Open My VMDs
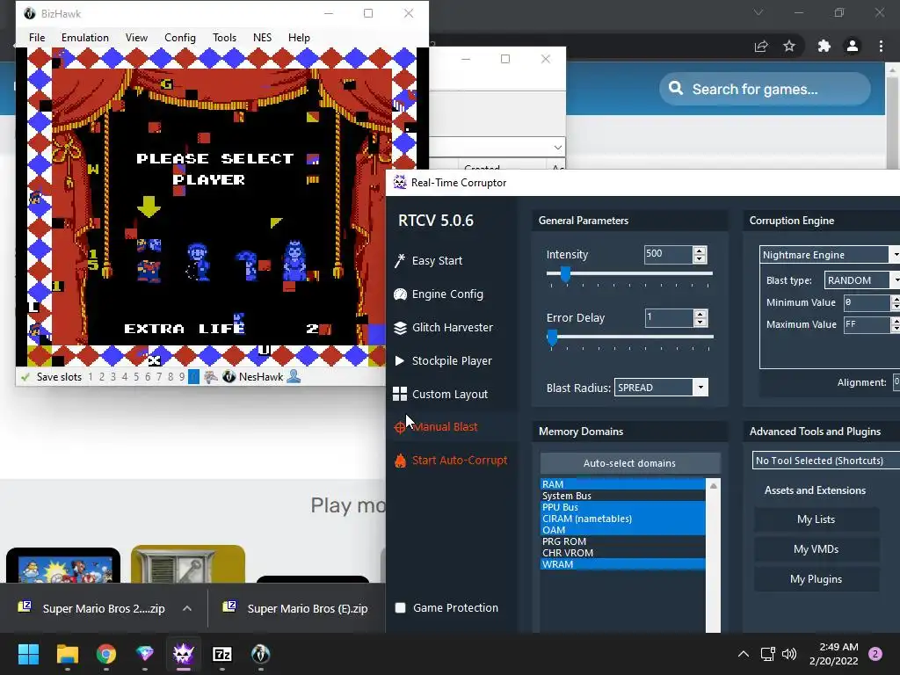Image resolution: width=900 pixels, height=675 pixels. (817, 549)
